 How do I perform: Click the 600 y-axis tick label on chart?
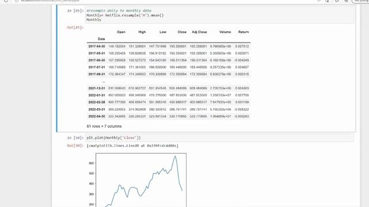(91, 163)
